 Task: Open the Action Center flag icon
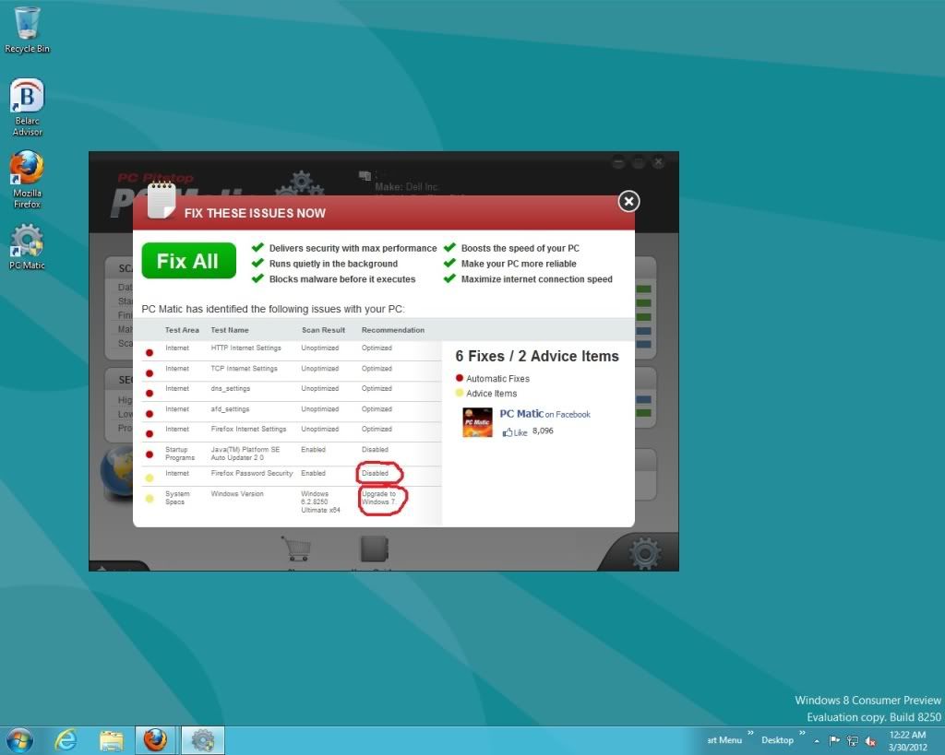tap(834, 740)
